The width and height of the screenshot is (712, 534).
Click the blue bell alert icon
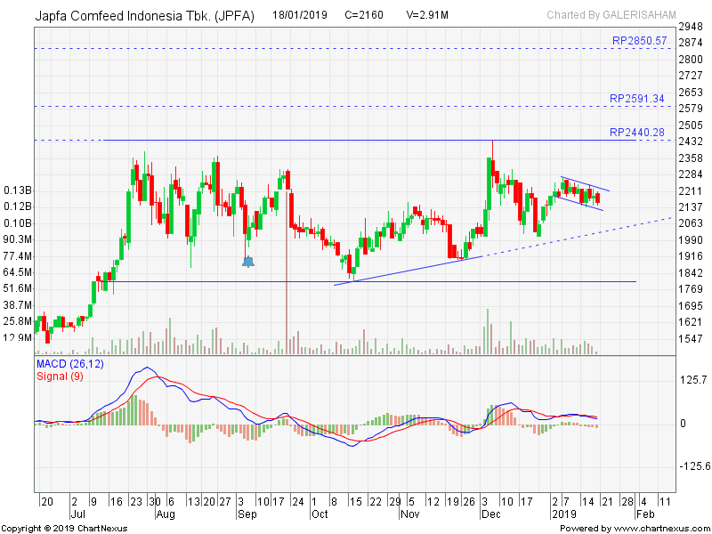coord(248,261)
